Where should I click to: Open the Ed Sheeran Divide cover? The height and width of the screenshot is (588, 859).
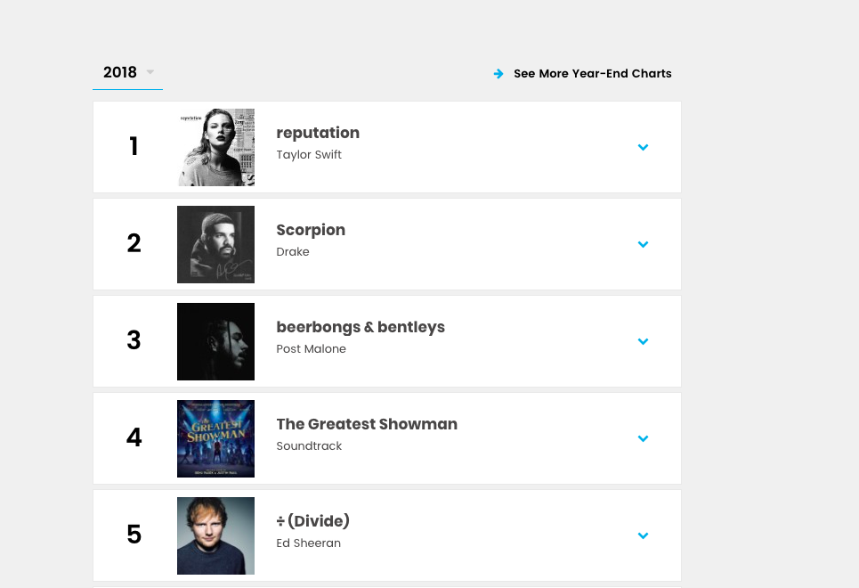(215, 535)
